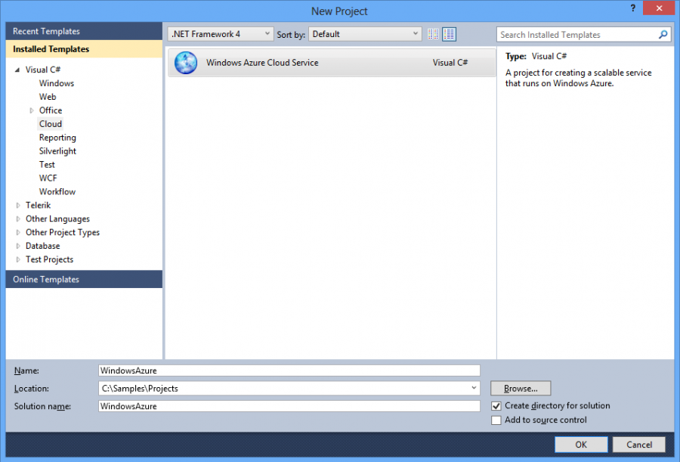Screen dimensions: 680x462
Task: Click the Browse... button
Action: 521,388
